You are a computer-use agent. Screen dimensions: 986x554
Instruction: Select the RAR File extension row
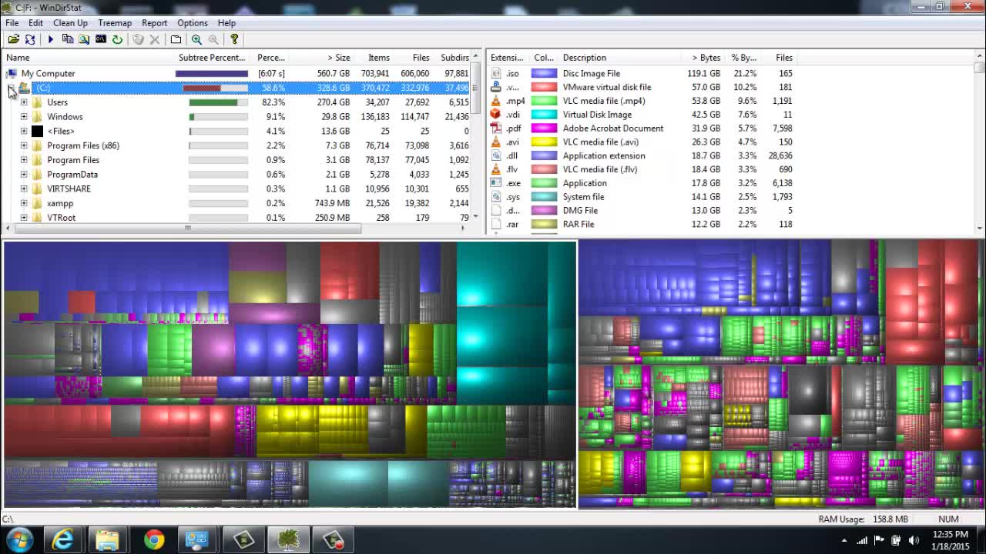click(643, 224)
